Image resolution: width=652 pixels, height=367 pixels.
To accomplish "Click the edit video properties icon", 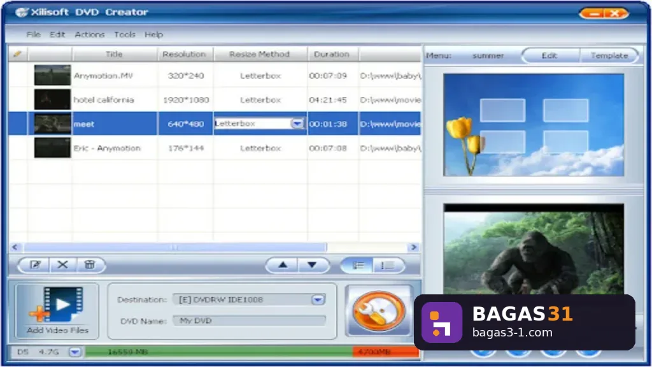I will tap(35, 264).
